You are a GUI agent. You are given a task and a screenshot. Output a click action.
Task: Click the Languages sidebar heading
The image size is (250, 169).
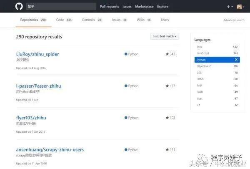tap(202, 40)
